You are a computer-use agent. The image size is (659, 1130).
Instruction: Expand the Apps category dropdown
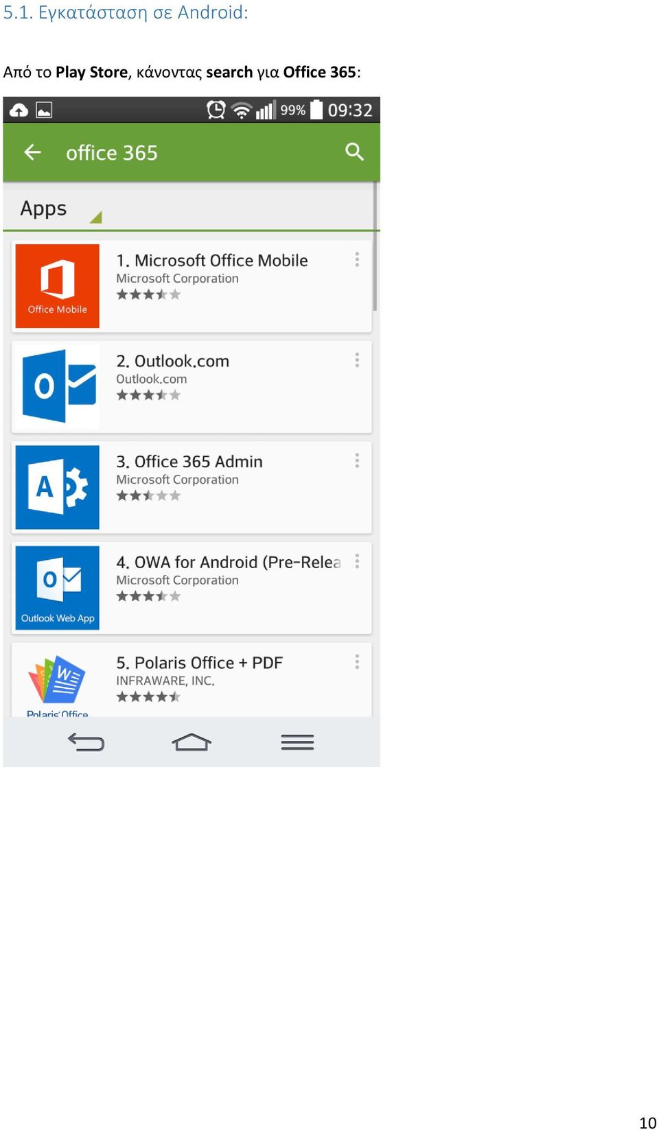point(60,209)
